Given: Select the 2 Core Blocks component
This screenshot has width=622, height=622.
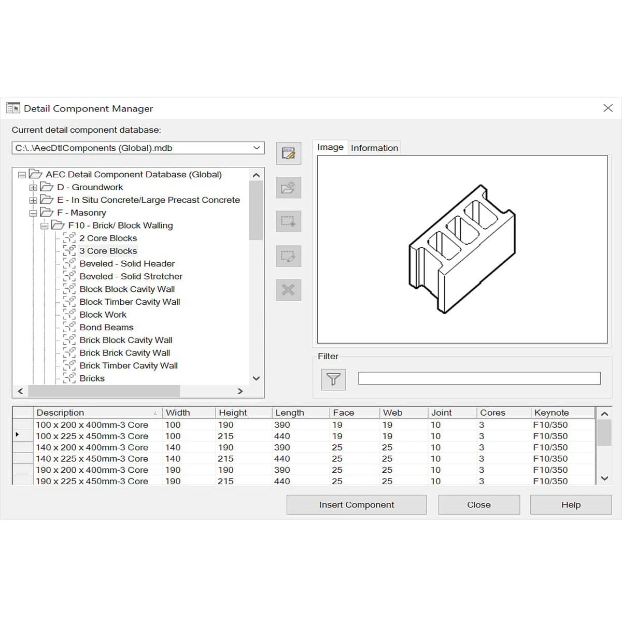Looking at the screenshot, I should [108, 238].
